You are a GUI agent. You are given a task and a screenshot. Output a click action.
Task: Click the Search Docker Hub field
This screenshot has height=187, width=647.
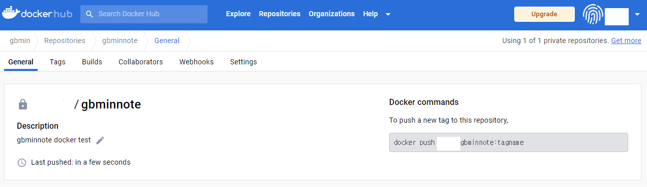[x=144, y=14]
